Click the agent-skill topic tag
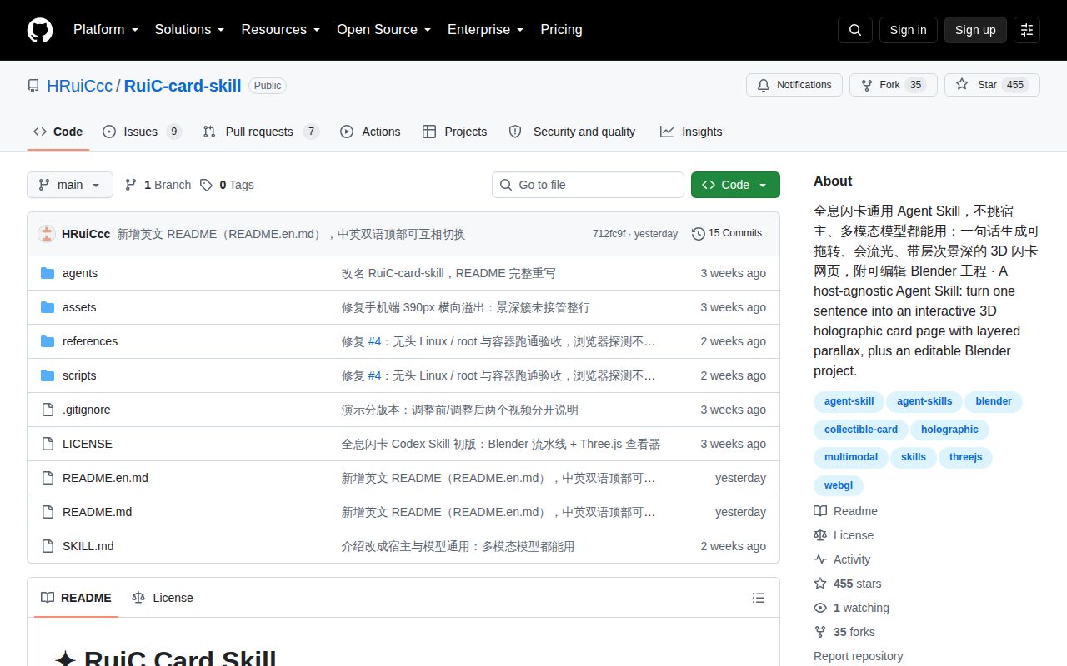This screenshot has width=1067, height=666. [849, 402]
